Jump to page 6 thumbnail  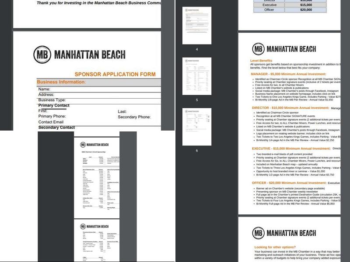[x=197, y=127]
